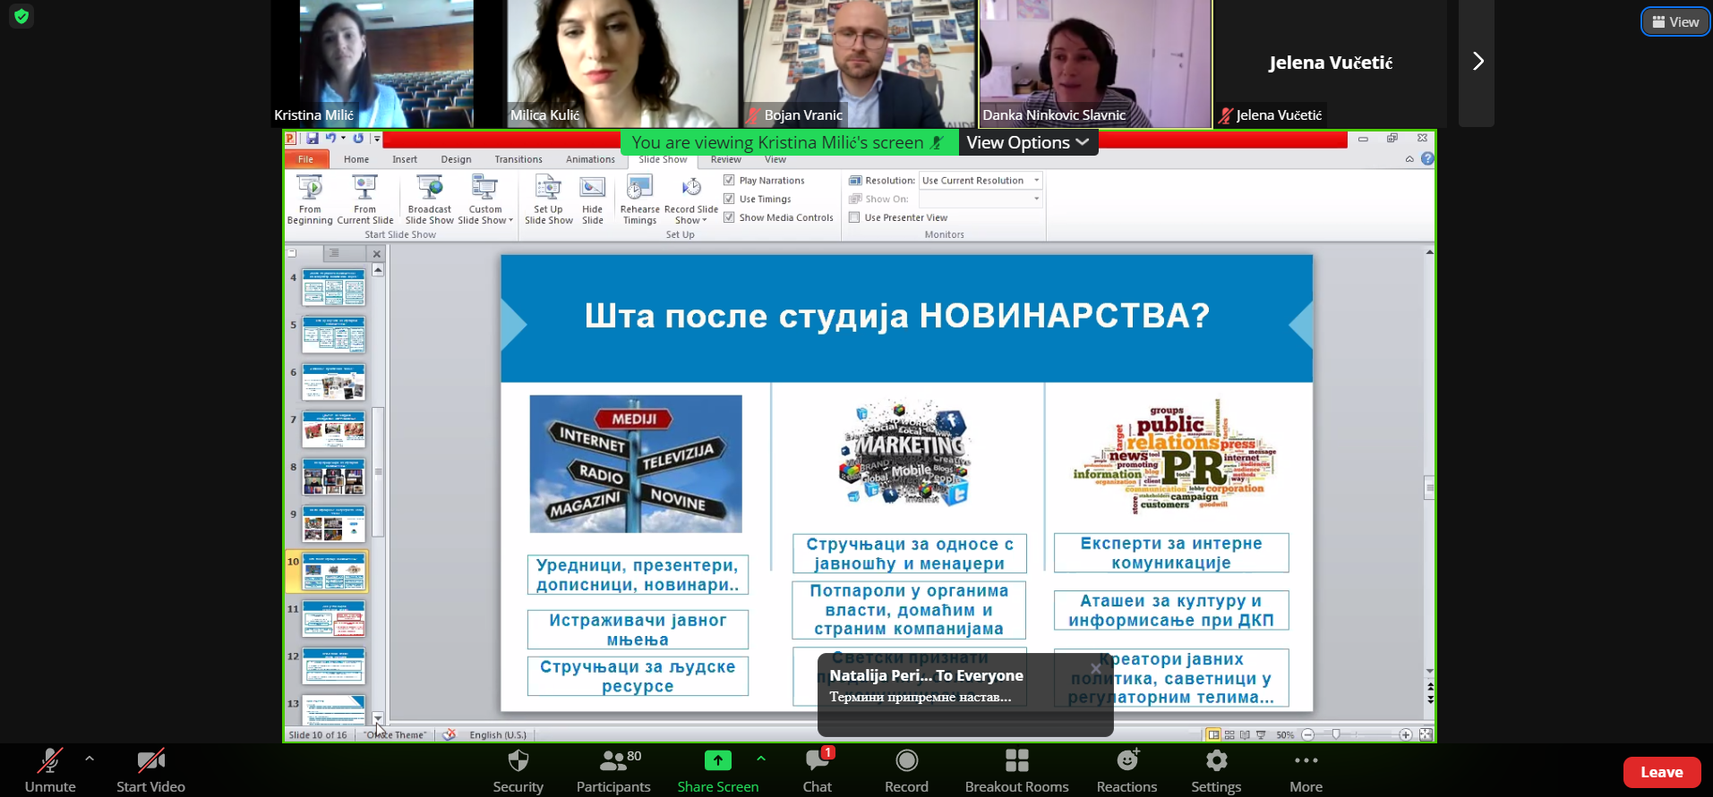Switch to Reading View in status bar
This screenshot has height=797, width=1713.
pos(1245,735)
